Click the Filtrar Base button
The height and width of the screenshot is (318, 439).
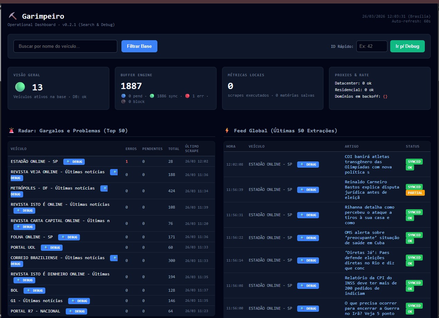(x=139, y=46)
